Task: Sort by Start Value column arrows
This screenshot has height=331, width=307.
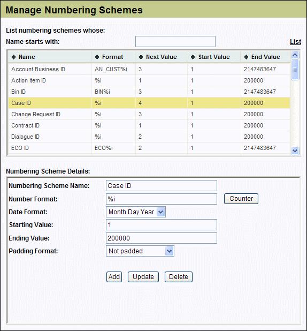Action: [193, 57]
